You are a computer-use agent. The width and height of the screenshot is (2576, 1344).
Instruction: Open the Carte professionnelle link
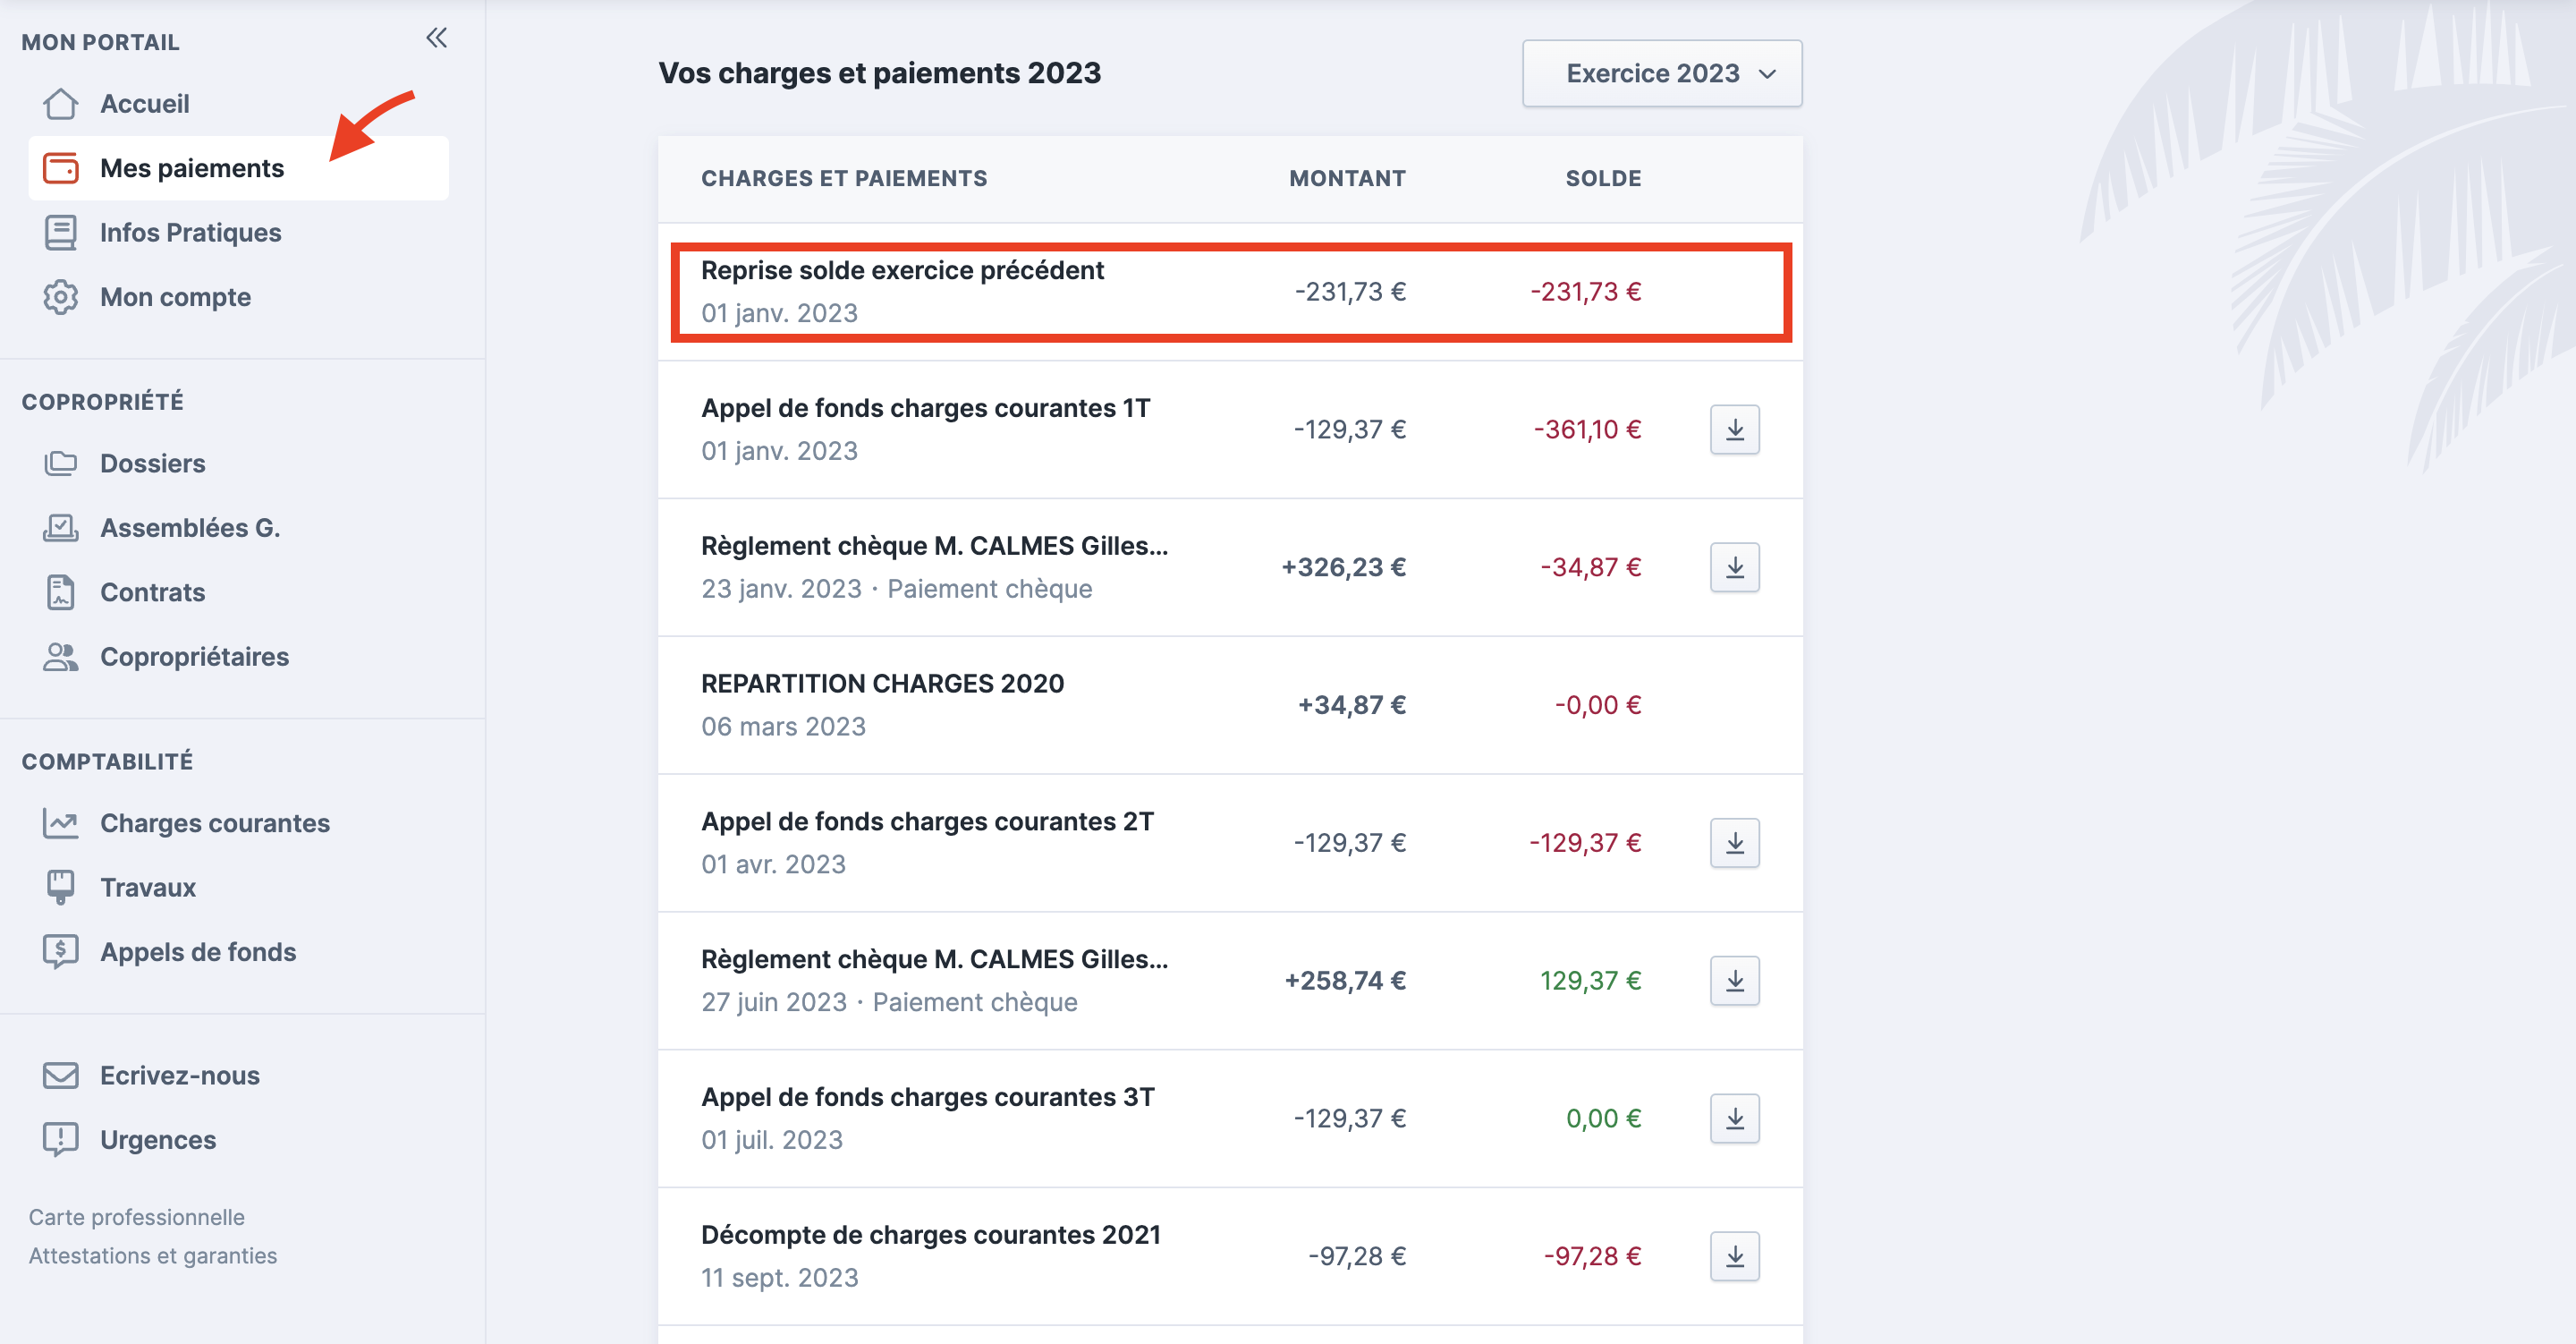click(137, 1217)
